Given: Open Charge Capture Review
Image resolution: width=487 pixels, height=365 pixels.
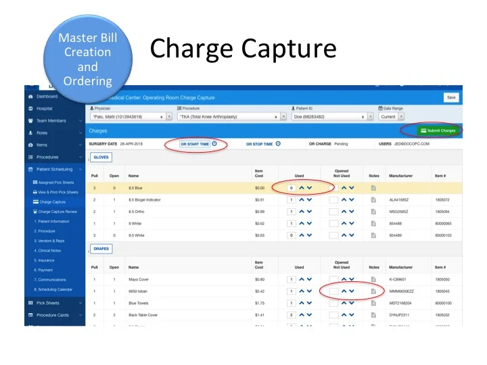Looking at the screenshot, I should pos(55,212).
